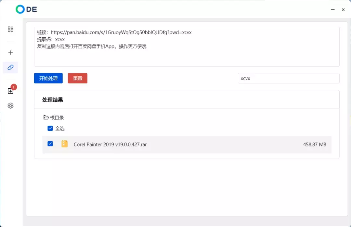Click the plus add icon in sidebar
This screenshot has height=227, width=351.
coord(10,53)
